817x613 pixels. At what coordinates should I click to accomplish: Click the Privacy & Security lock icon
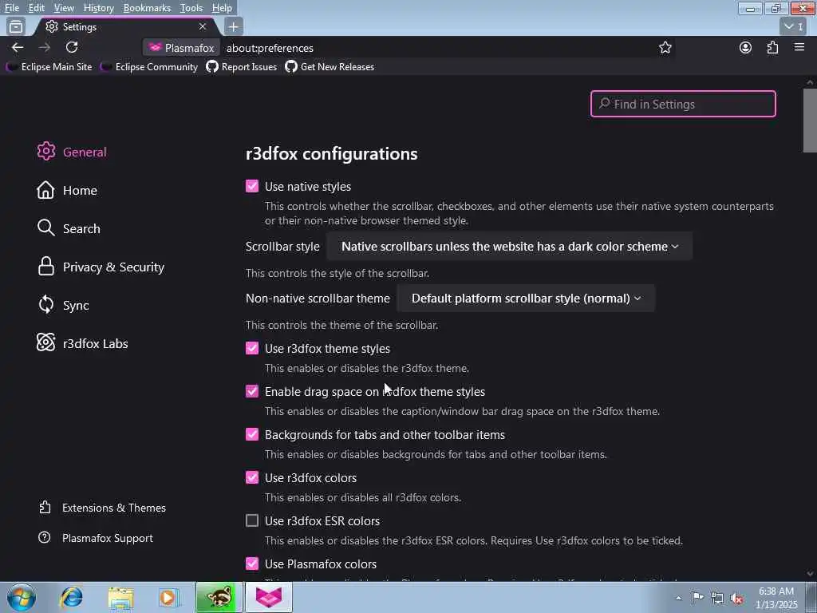(x=45, y=267)
